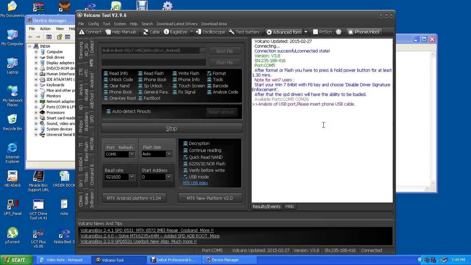Click the Stop button

(171, 128)
